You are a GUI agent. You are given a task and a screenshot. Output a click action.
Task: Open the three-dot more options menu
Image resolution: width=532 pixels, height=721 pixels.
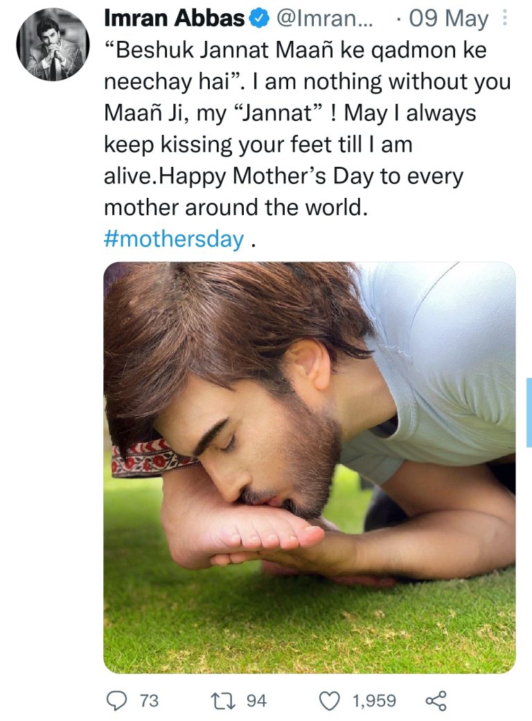(505, 18)
